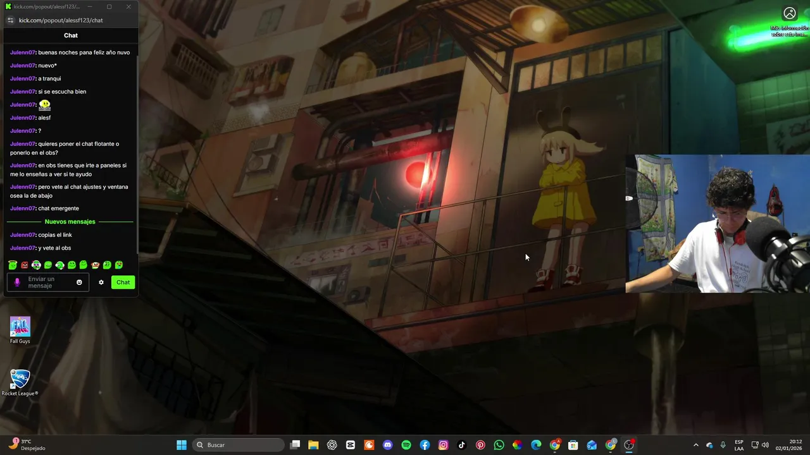Image resolution: width=810 pixels, height=455 pixels.
Task: Open Rocket League desktop shortcut
Action: click(20, 382)
